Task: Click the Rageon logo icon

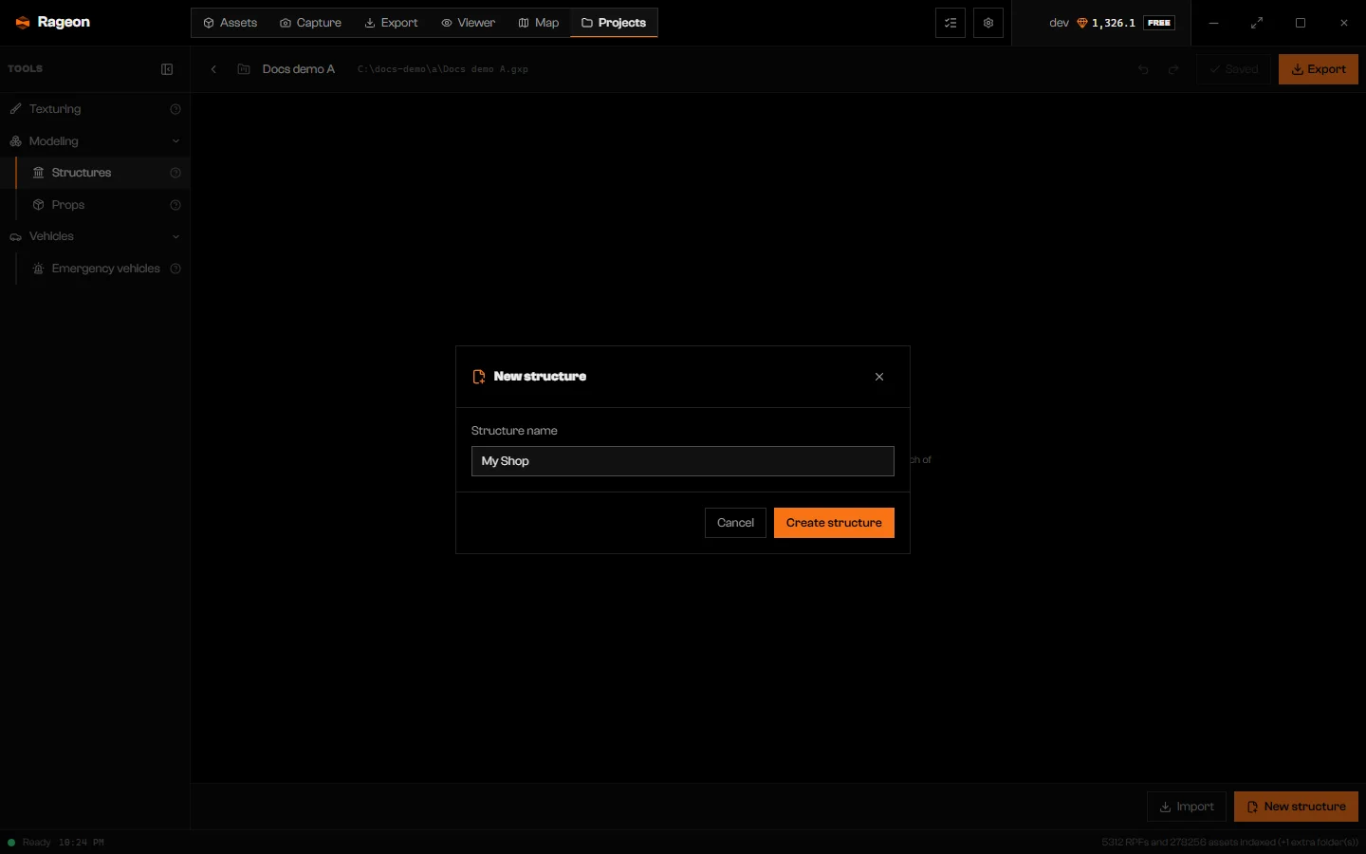Action: click(23, 23)
